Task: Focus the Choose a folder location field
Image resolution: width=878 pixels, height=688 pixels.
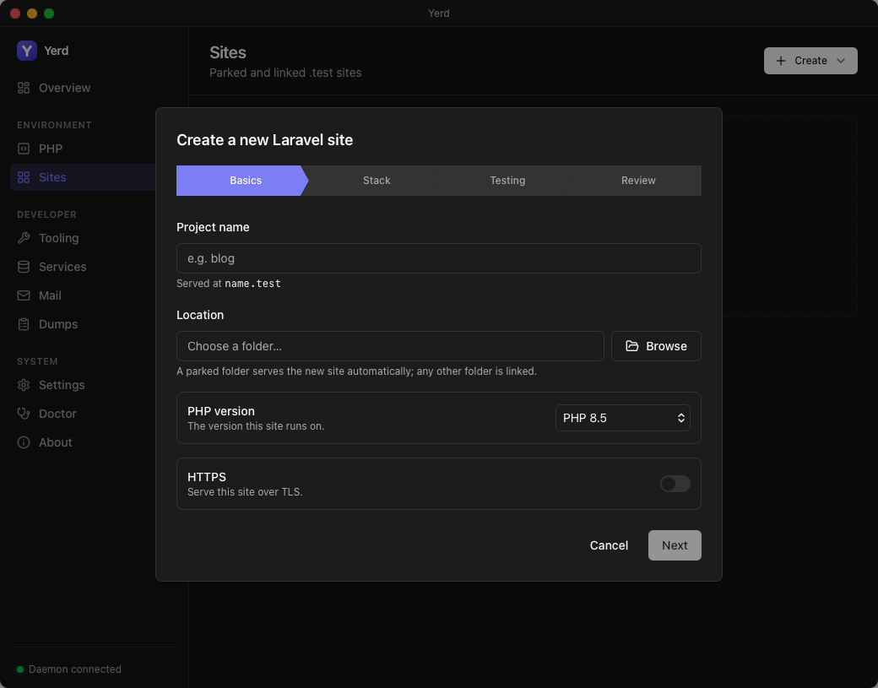Action: click(390, 346)
